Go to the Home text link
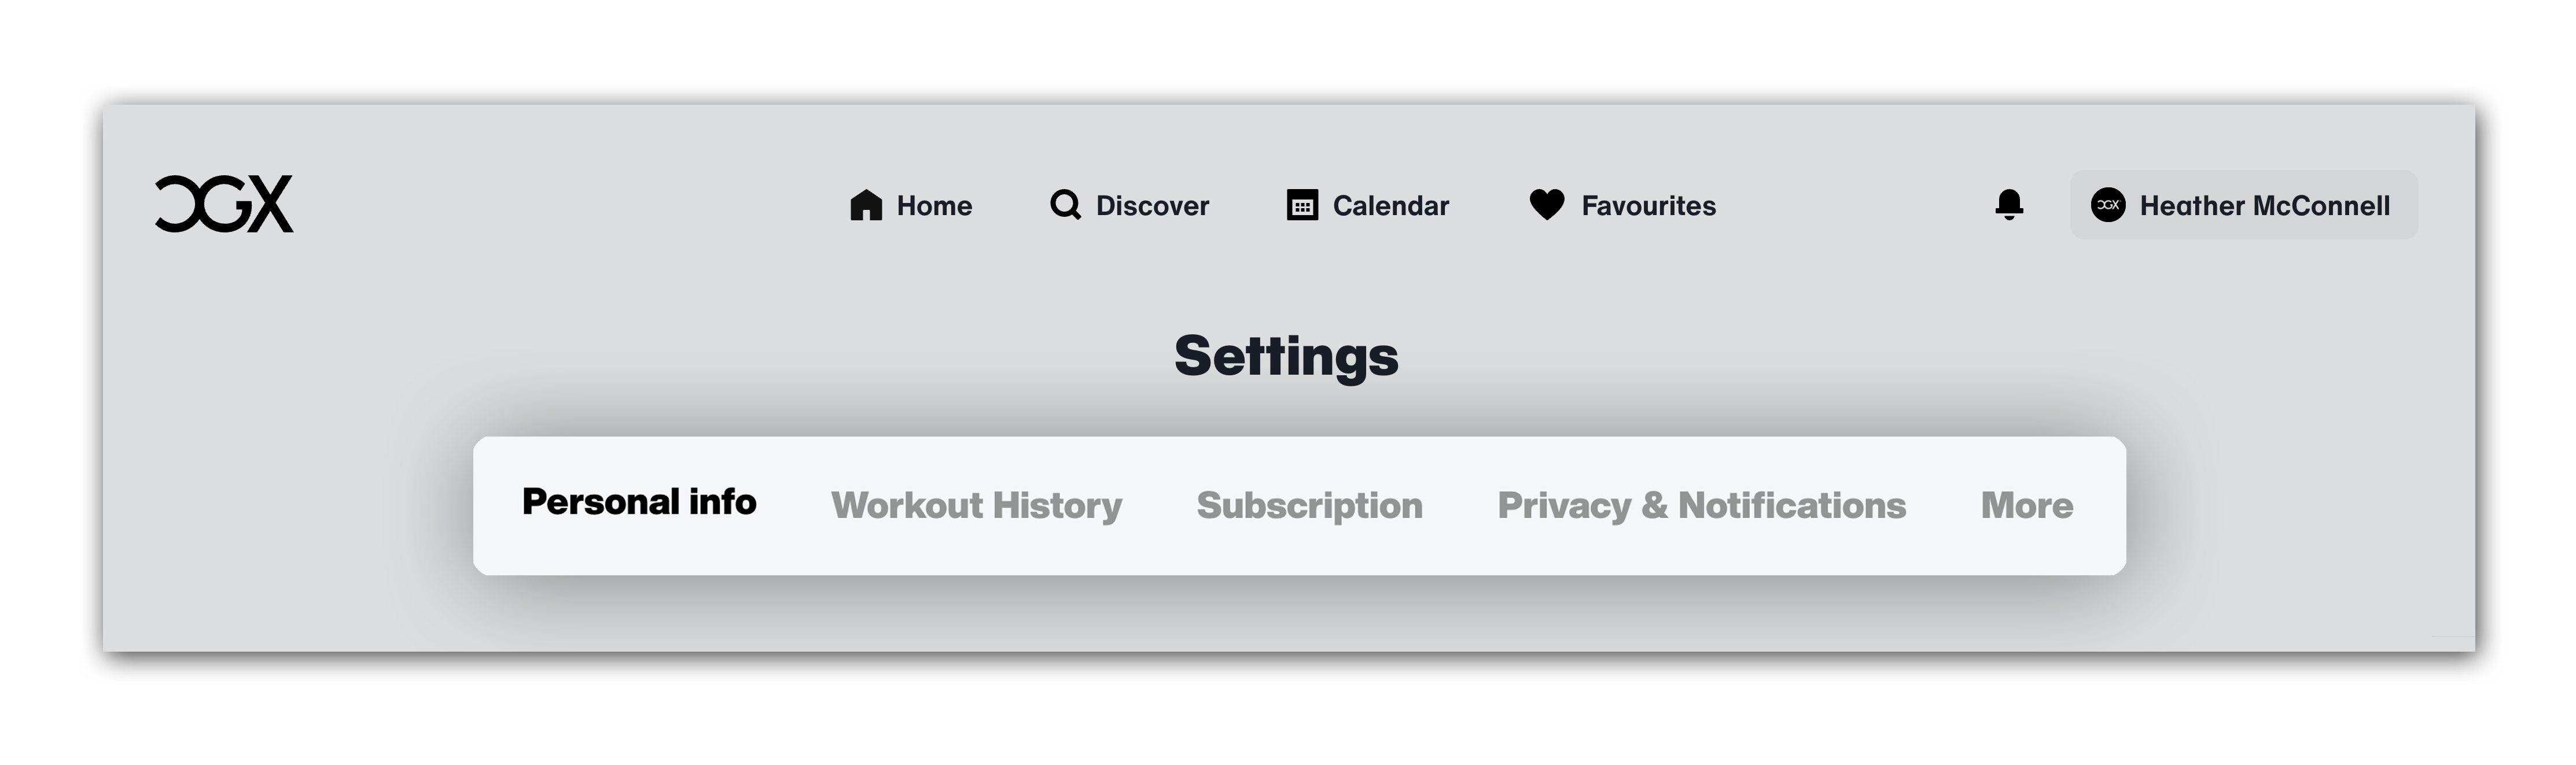Image resolution: width=2576 pixels, height=765 pixels. click(x=934, y=206)
